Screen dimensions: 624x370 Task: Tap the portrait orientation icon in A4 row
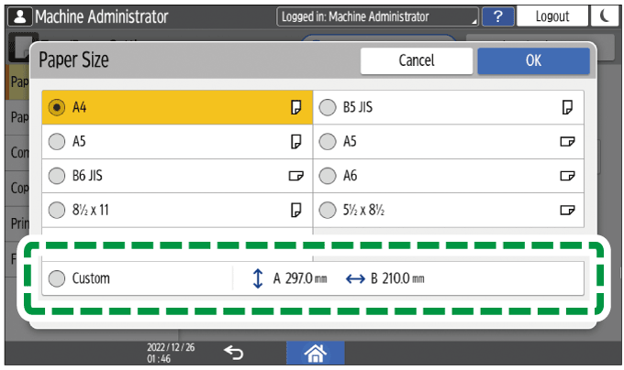[x=295, y=108]
